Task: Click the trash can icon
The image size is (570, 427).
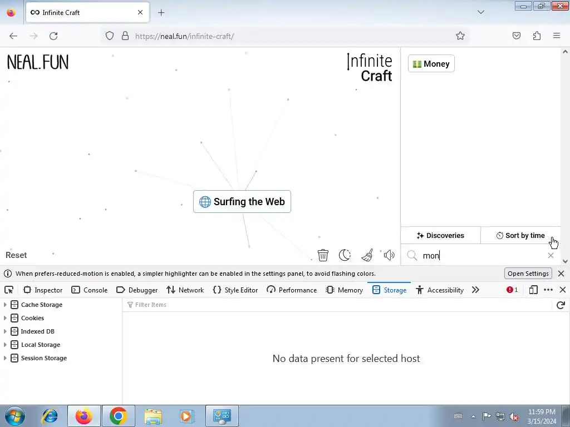Action: point(323,255)
